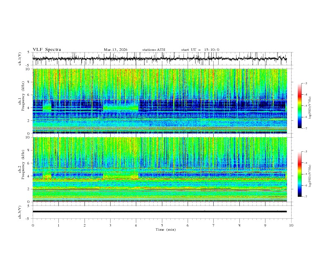Click the 'station=ATH' label
This screenshot has width=328, height=253.
click(154, 50)
